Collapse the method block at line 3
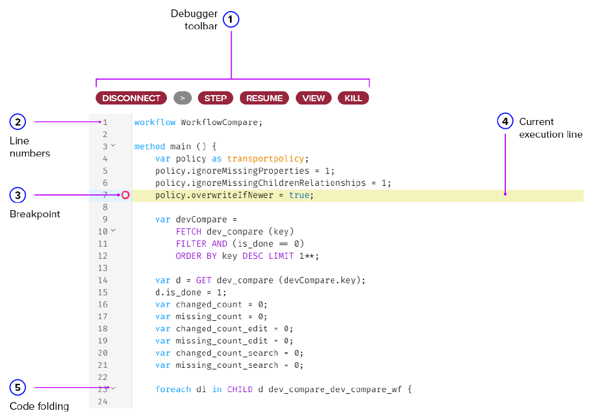The image size is (597, 417). [112, 146]
